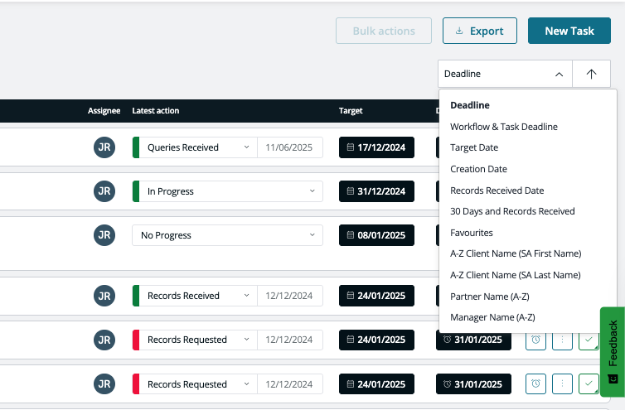This screenshot has width=625, height=410.
Task: Toggle sort direction with the up arrow
Action: 591,74
